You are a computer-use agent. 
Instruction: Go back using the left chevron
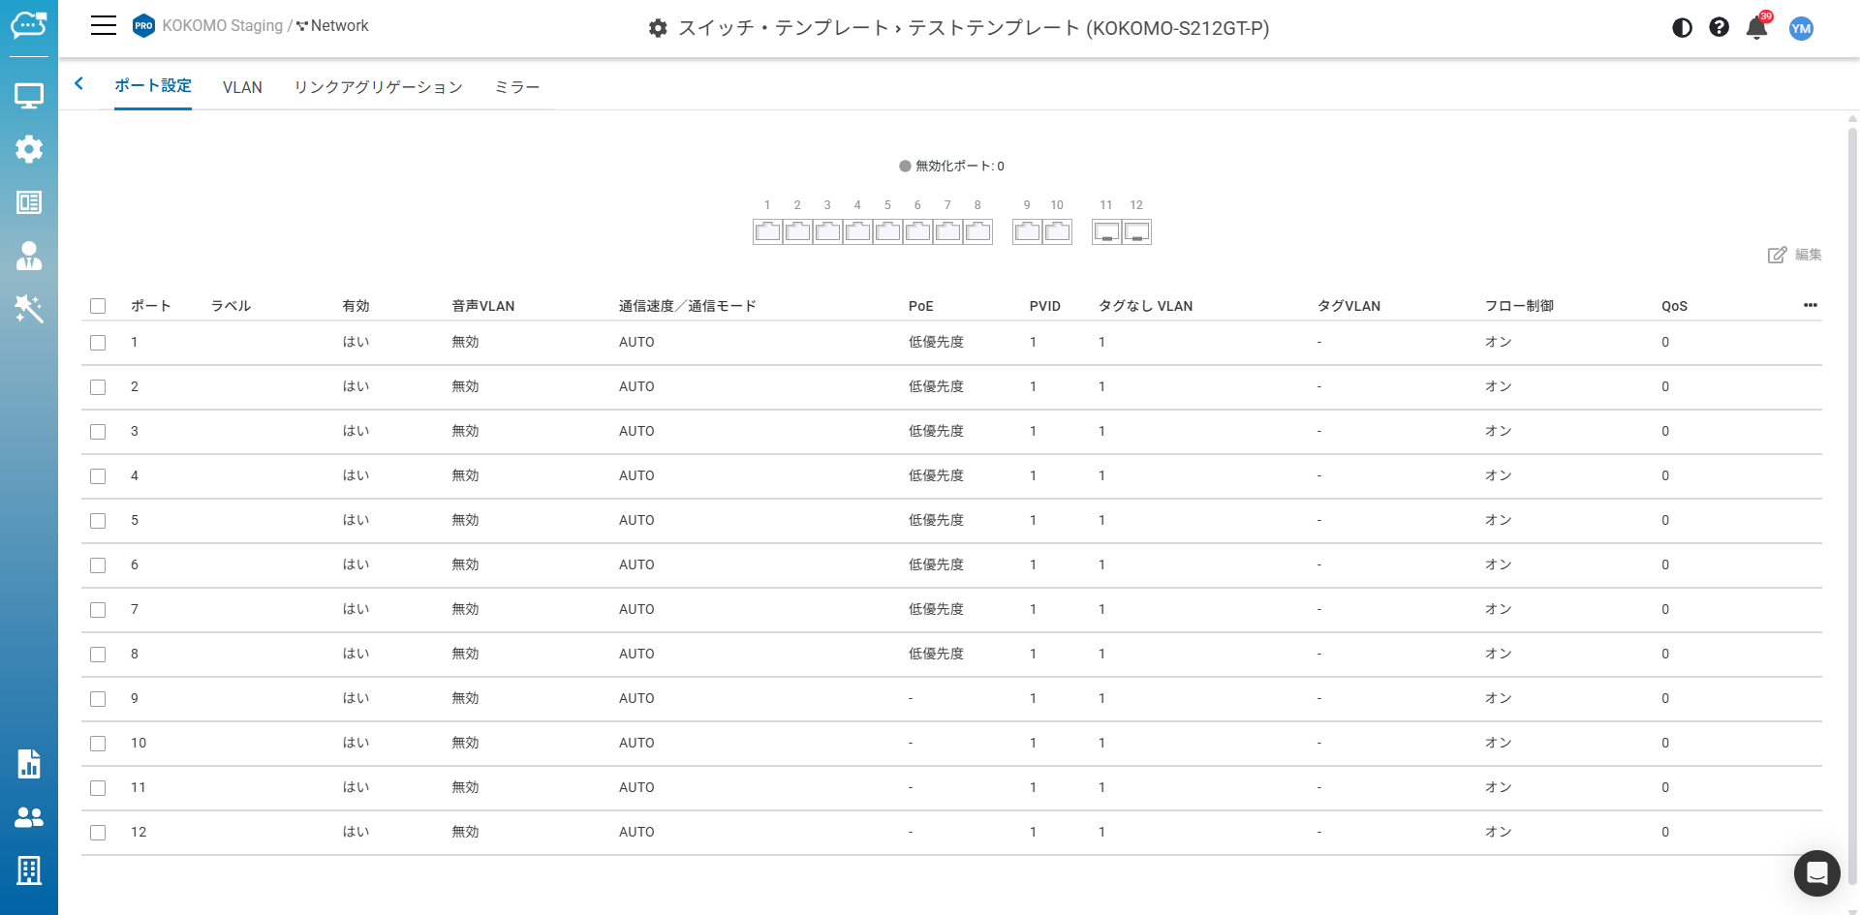click(x=79, y=84)
